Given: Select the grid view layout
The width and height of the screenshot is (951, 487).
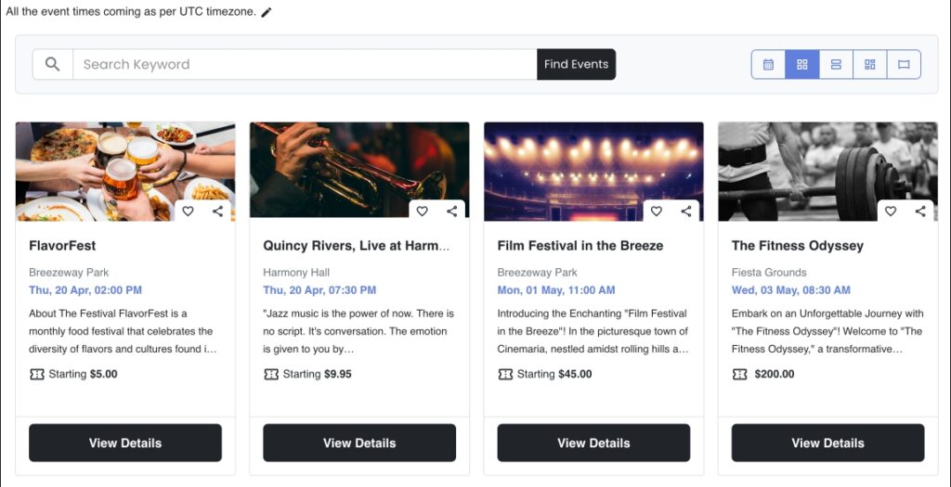Looking at the screenshot, I should (x=802, y=64).
